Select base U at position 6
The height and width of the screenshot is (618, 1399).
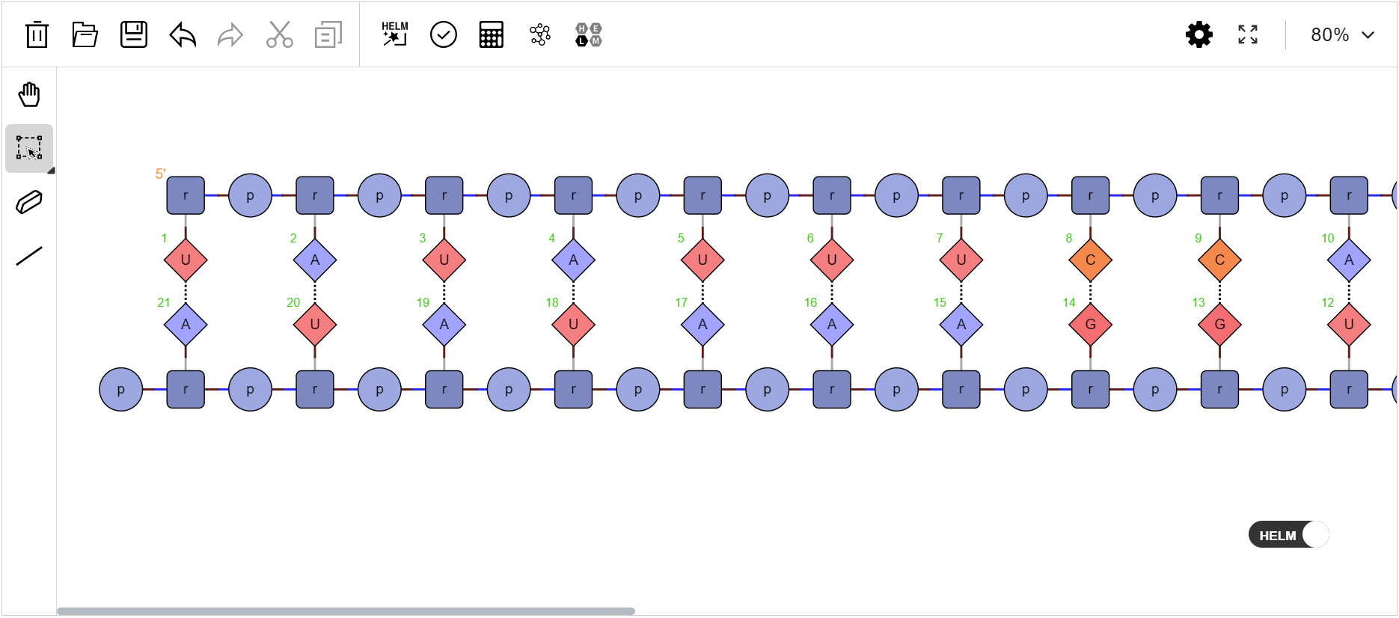pyautogui.click(x=832, y=260)
